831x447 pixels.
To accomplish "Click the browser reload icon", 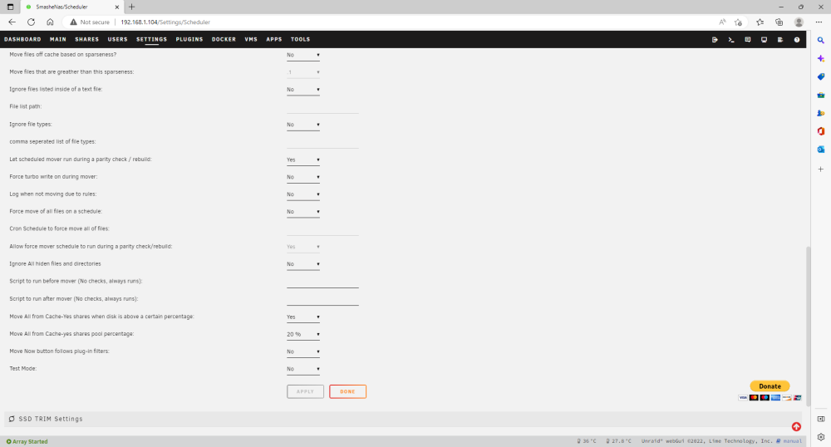I will (32, 22).
